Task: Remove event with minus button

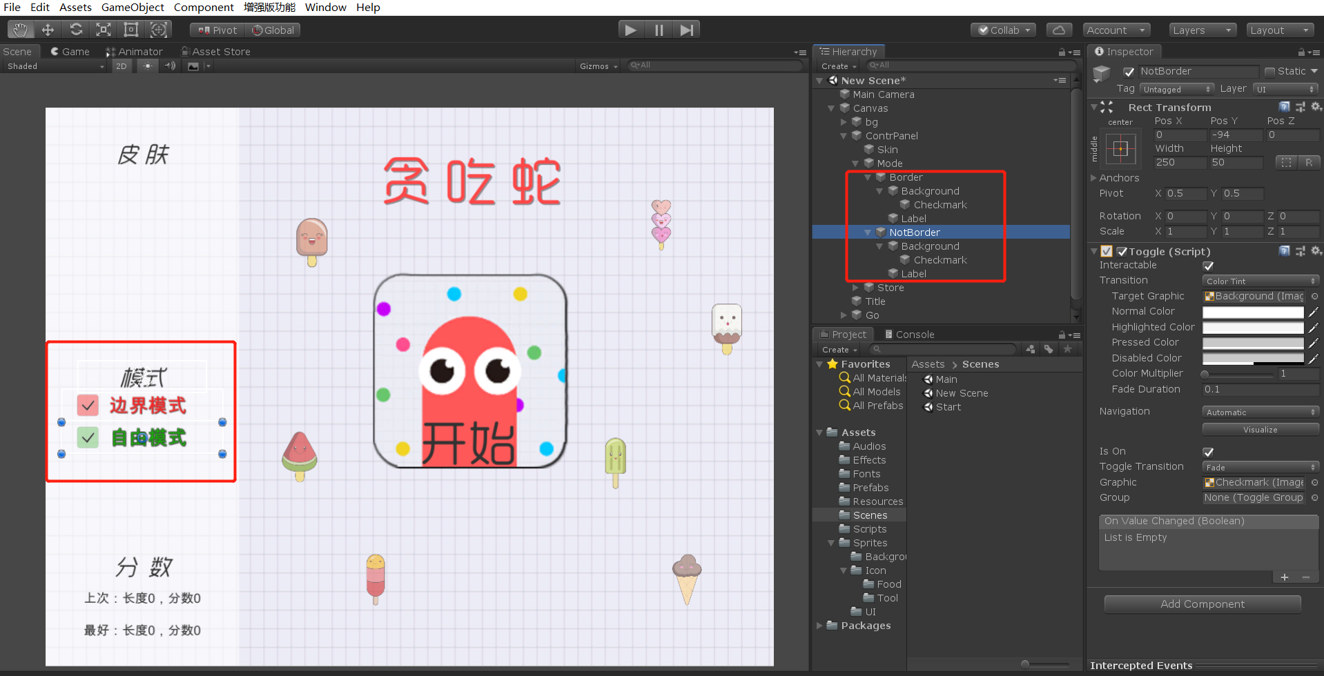Action: click(x=1305, y=577)
